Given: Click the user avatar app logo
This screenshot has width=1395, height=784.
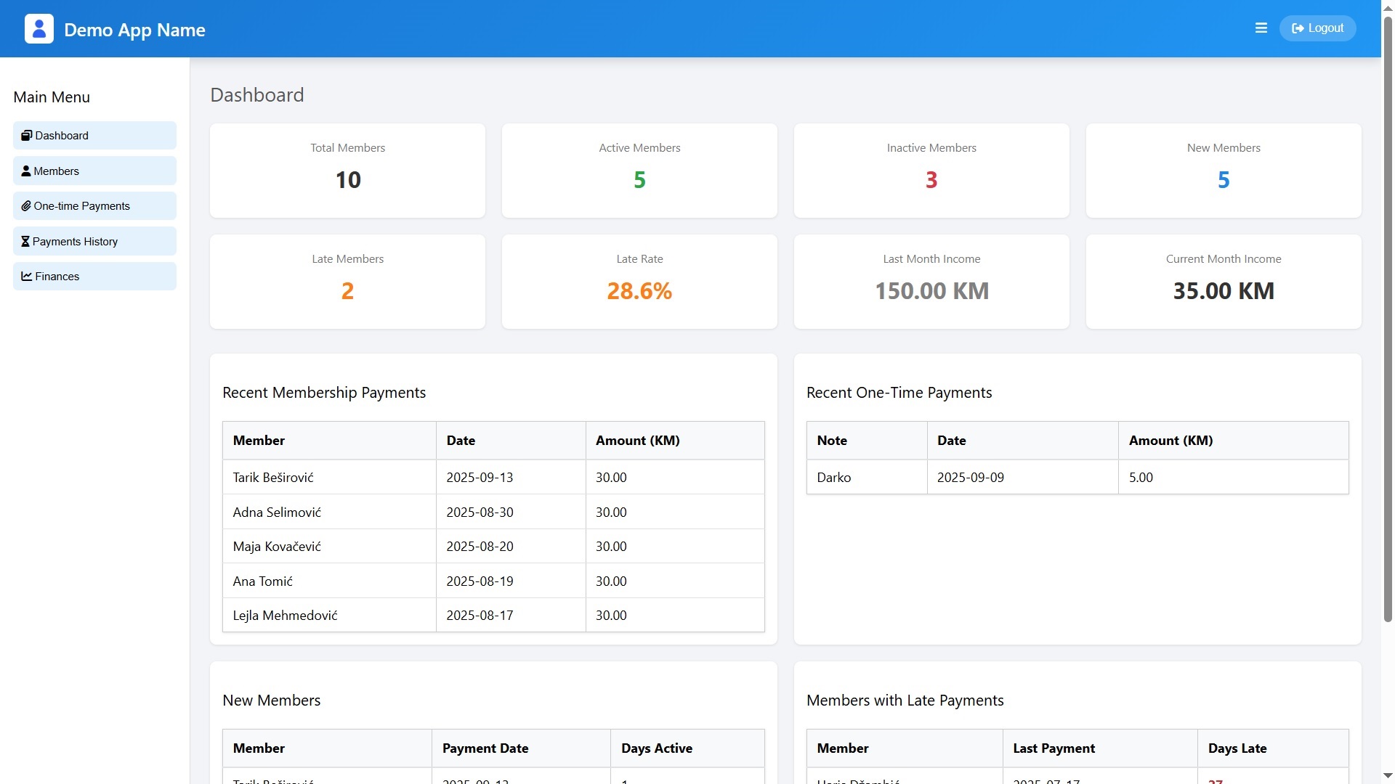Looking at the screenshot, I should pos(39,29).
